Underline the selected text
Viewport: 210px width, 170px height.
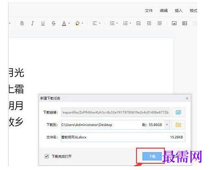[43, 23]
